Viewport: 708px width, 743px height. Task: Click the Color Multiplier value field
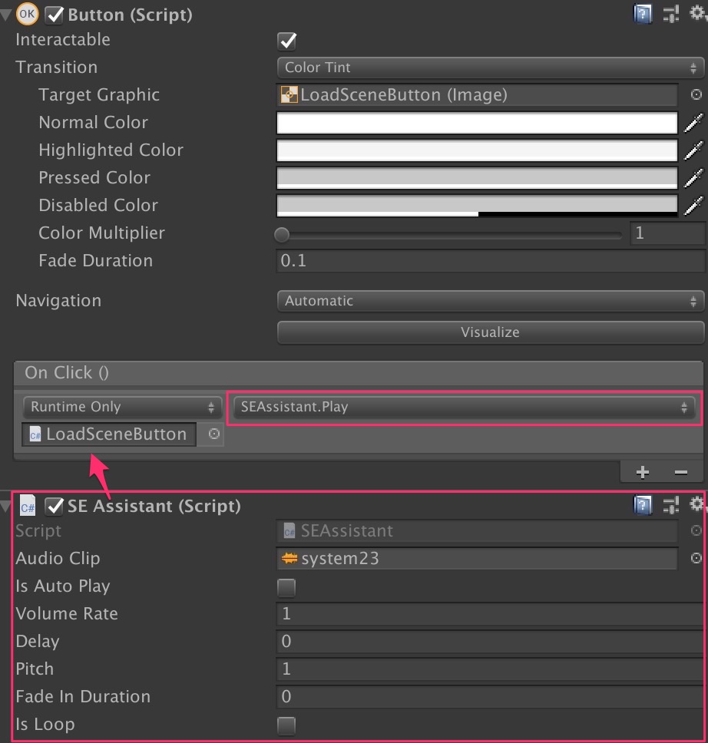(668, 233)
